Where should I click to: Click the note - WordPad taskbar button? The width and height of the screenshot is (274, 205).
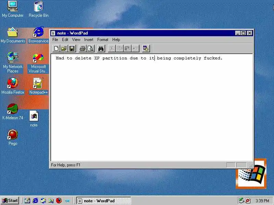point(104,201)
